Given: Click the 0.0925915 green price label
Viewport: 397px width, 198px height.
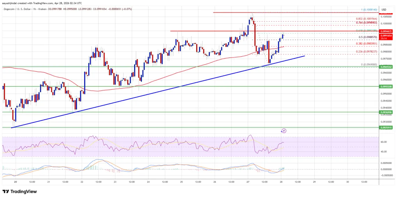Looking at the screenshot, I should click(x=387, y=128).
